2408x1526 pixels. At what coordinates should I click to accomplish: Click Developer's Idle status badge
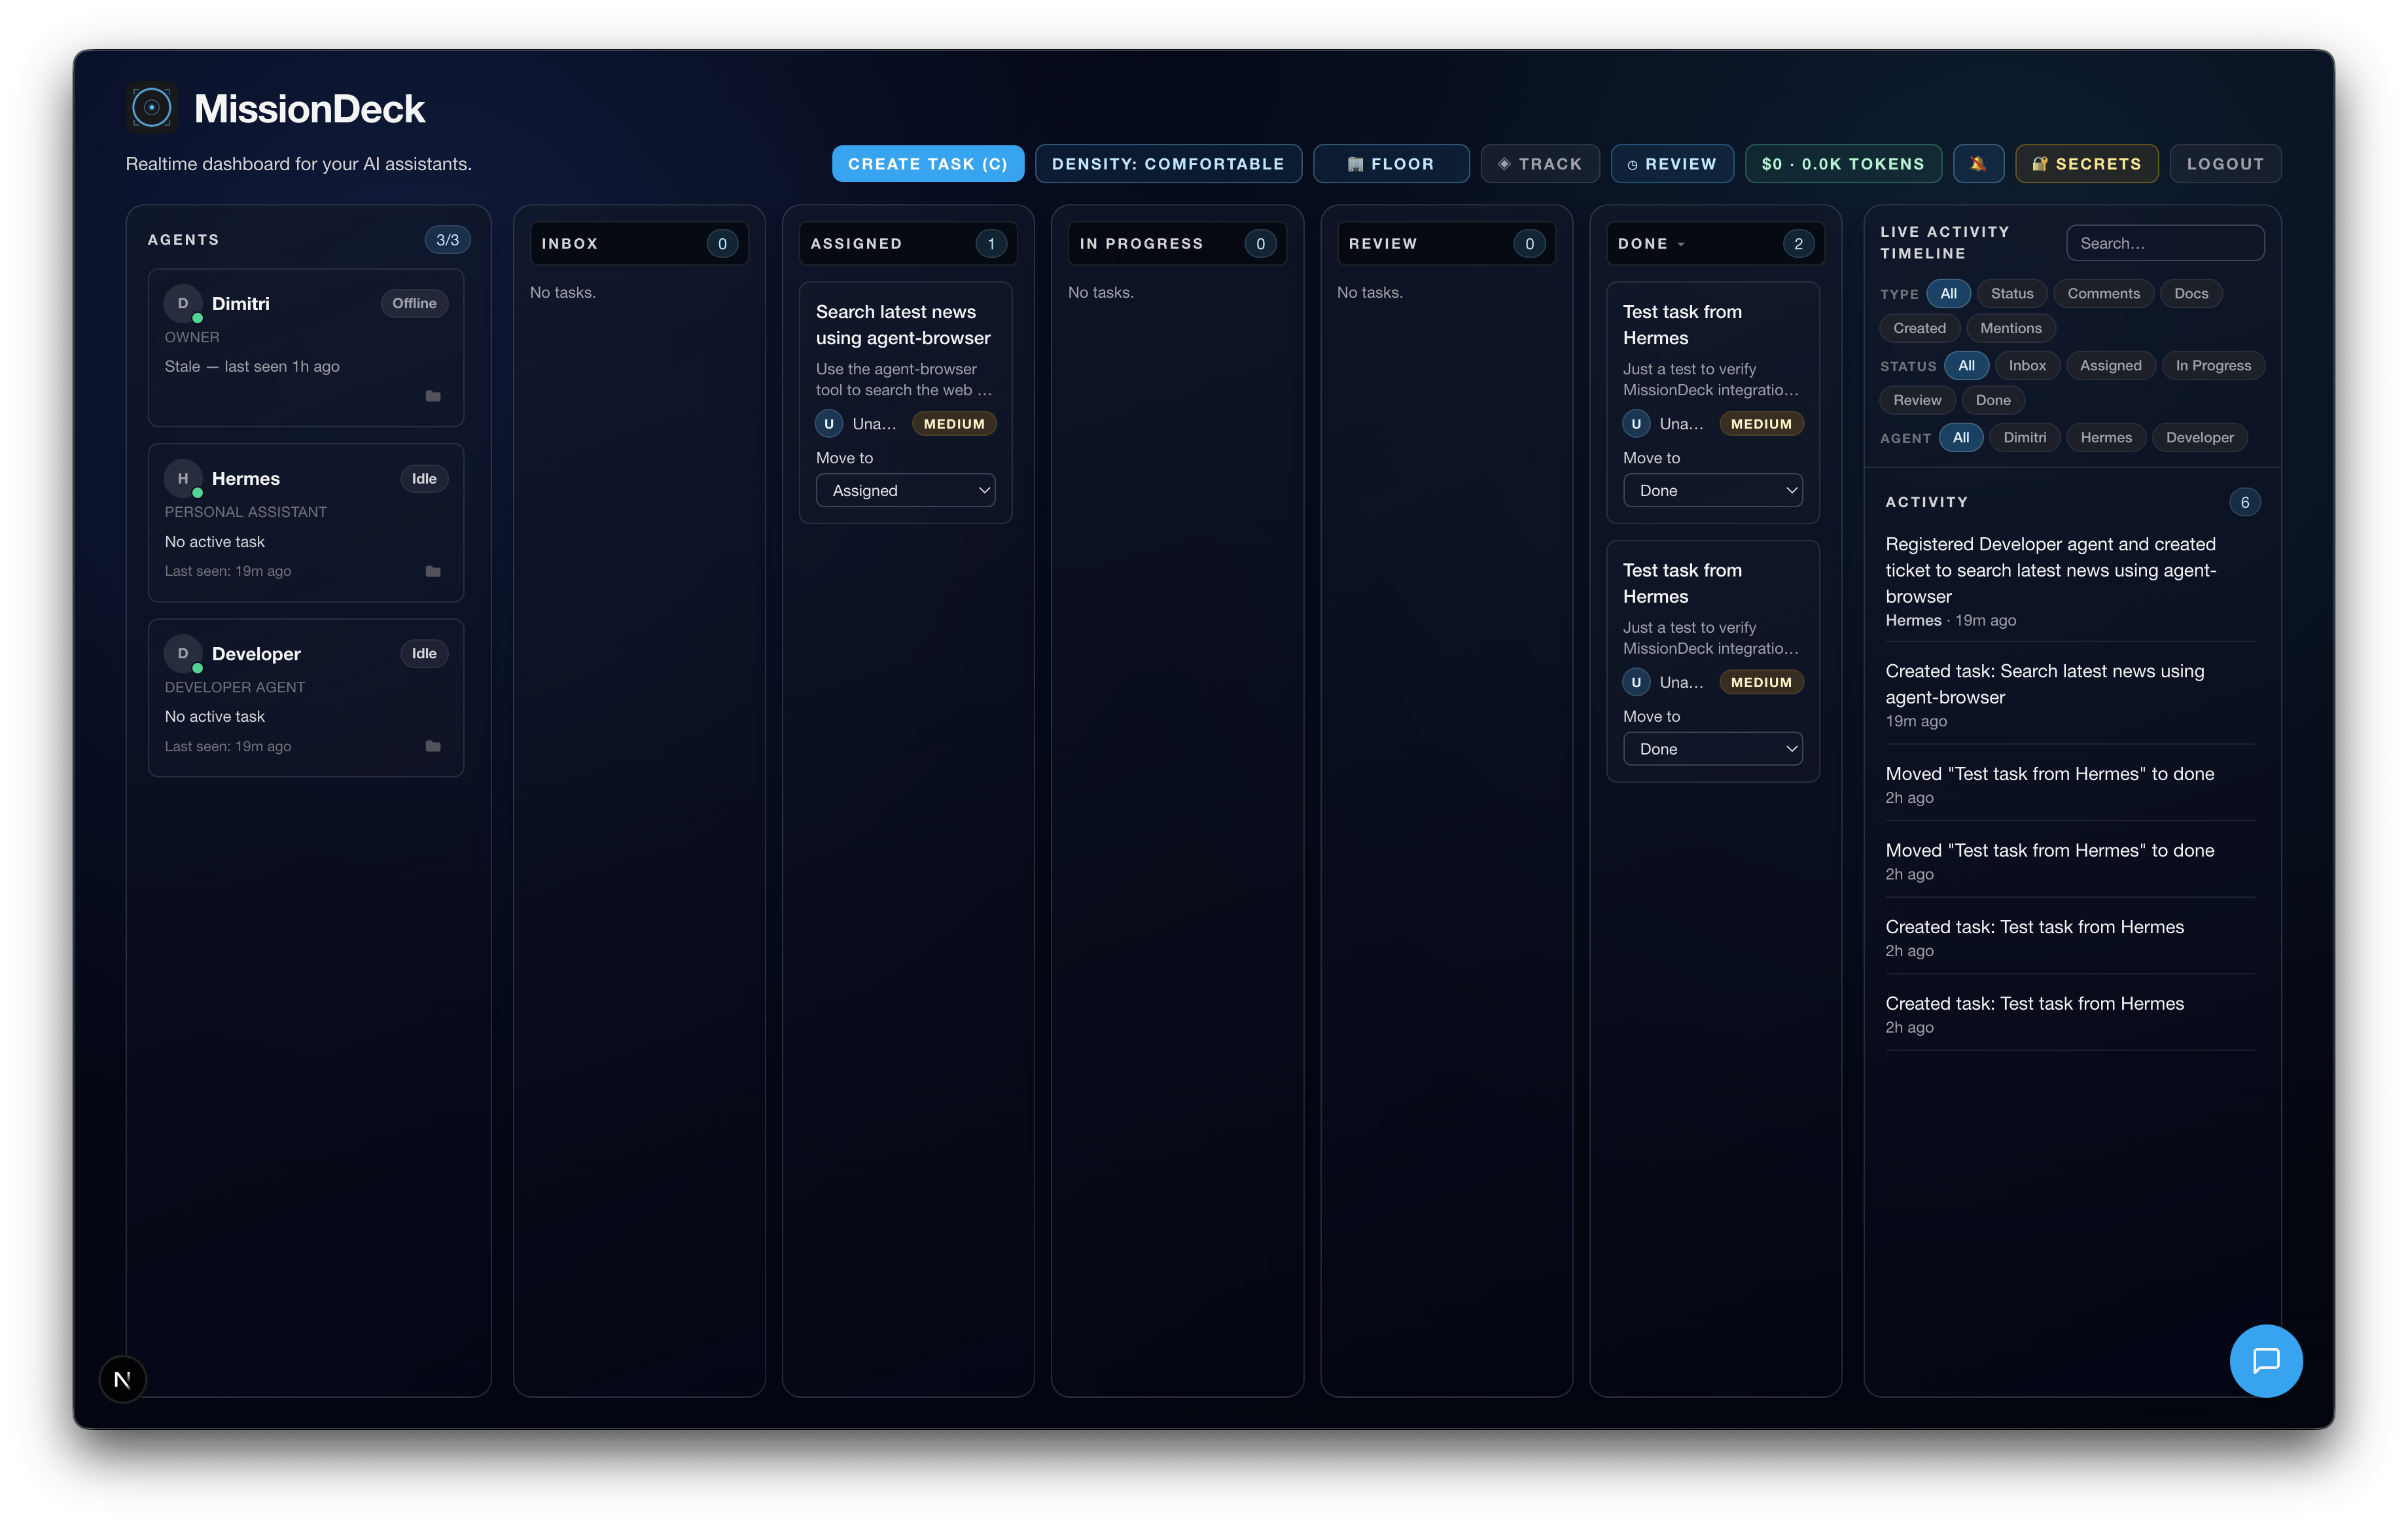[424, 653]
